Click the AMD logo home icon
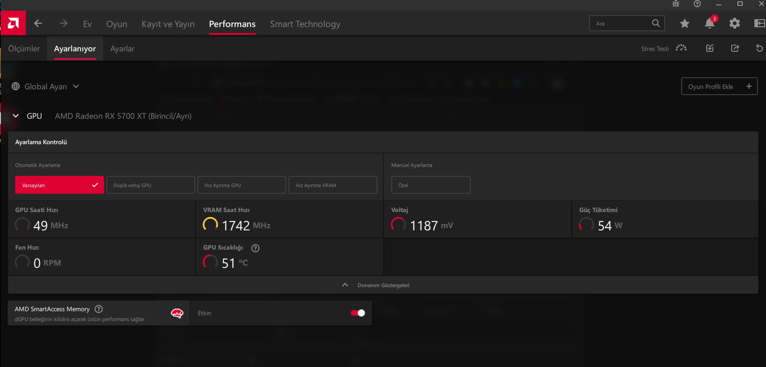Image resolution: width=766 pixels, height=367 pixels. (x=13, y=23)
